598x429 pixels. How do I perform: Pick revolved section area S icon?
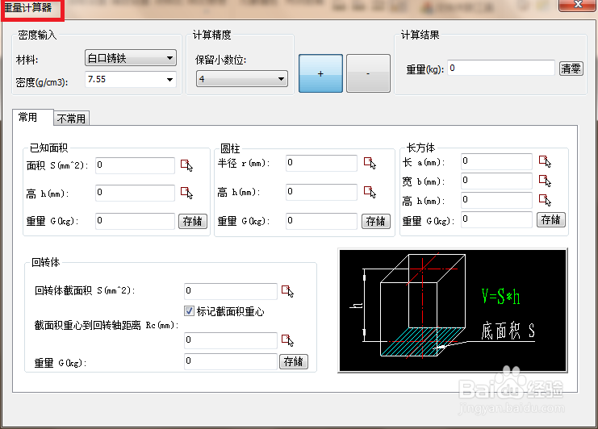click(287, 291)
